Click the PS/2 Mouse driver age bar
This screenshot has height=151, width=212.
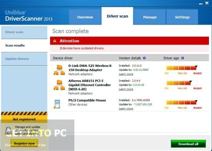(x=181, y=103)
